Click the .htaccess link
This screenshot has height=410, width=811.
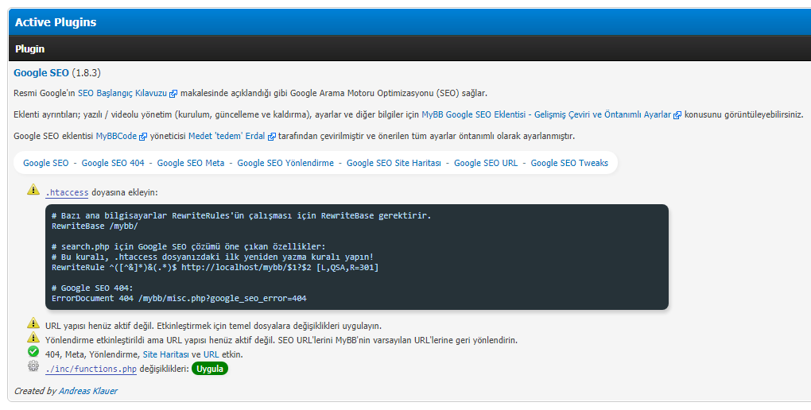coord(67,192)
